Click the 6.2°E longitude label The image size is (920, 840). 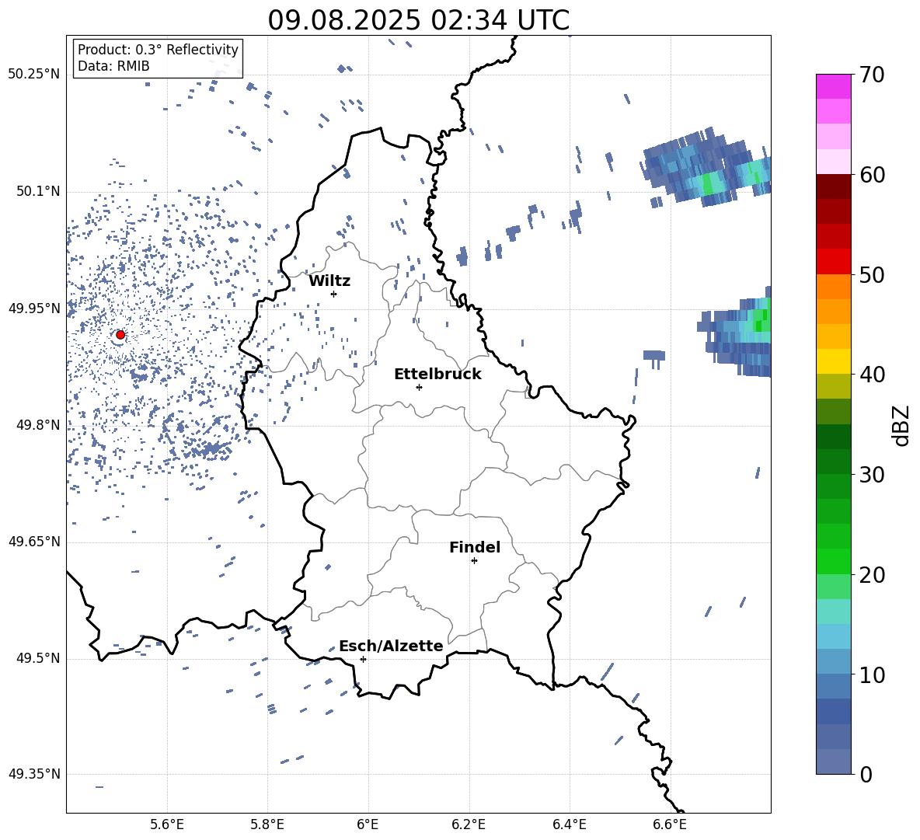[469, 824]
